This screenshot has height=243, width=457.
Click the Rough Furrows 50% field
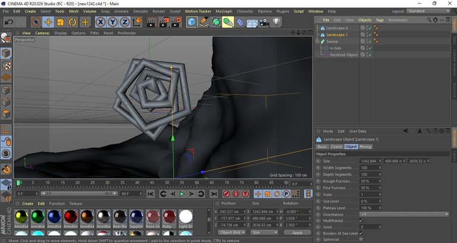pyautogui.click(x=370, y=181)
